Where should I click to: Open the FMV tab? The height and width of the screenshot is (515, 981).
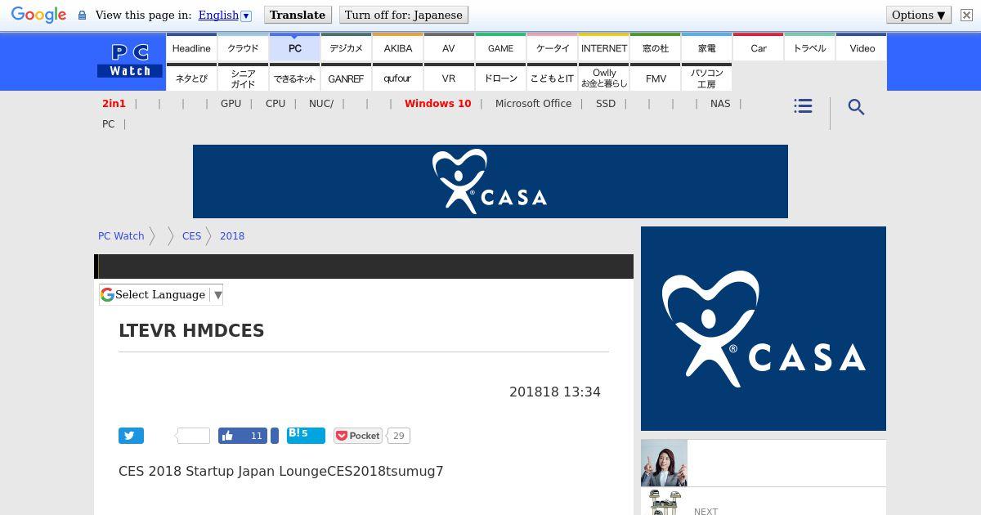pyautogui.click(x=655, y=78)
